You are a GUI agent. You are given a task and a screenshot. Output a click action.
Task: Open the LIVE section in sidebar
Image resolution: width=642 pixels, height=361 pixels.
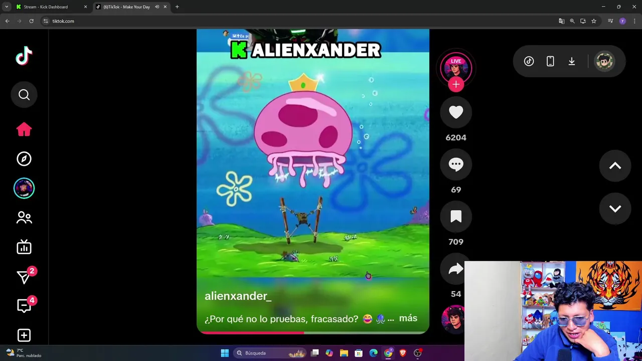[x=24, y=247]
